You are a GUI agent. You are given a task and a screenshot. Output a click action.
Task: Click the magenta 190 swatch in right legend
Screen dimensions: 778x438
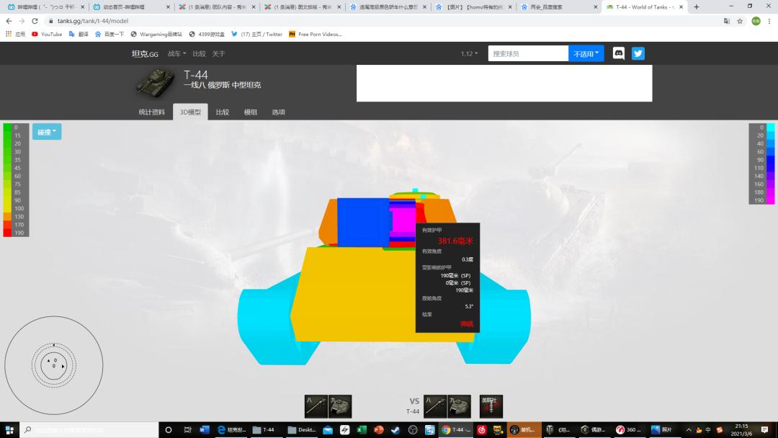click(x=771, y=200)
